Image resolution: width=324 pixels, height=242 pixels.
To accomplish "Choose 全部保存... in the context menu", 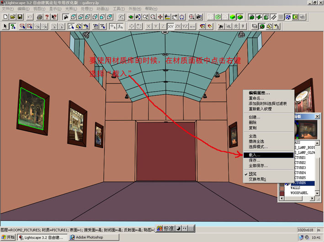I will click(269, 166).
